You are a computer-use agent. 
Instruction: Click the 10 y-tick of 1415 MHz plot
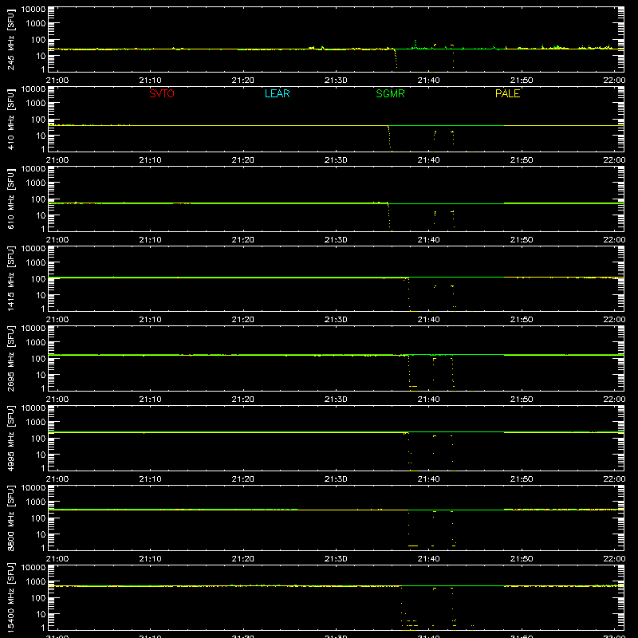click(41, 295)
